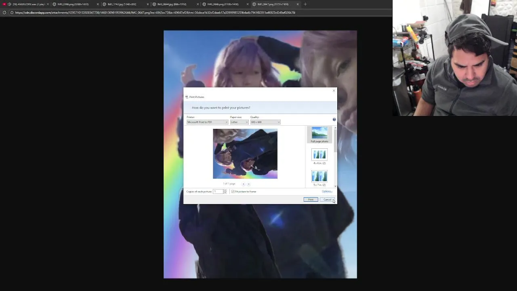This screenshot has height=291, width=517.
Task: Open the Printer dropdown showing Microsoft Print to PDF
Action: click(207, 122)
